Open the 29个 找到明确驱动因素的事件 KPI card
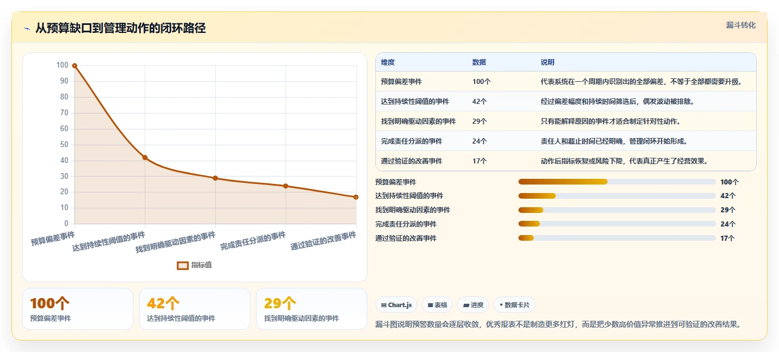The width and height of the screenshot is (779, 352). pyautogui.click(x=312, y=309)
